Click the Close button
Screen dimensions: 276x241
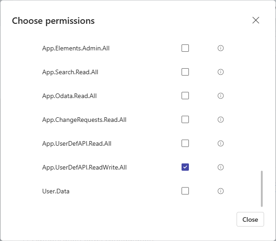250,219
